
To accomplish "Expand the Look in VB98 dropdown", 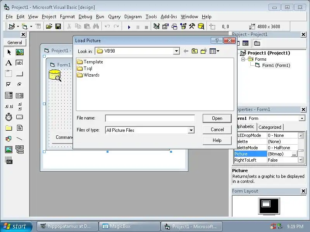I will coord(176,51).
